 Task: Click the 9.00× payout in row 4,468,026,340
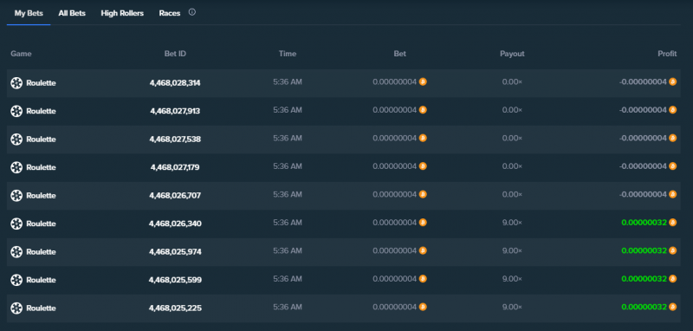[x=512, y=223]
